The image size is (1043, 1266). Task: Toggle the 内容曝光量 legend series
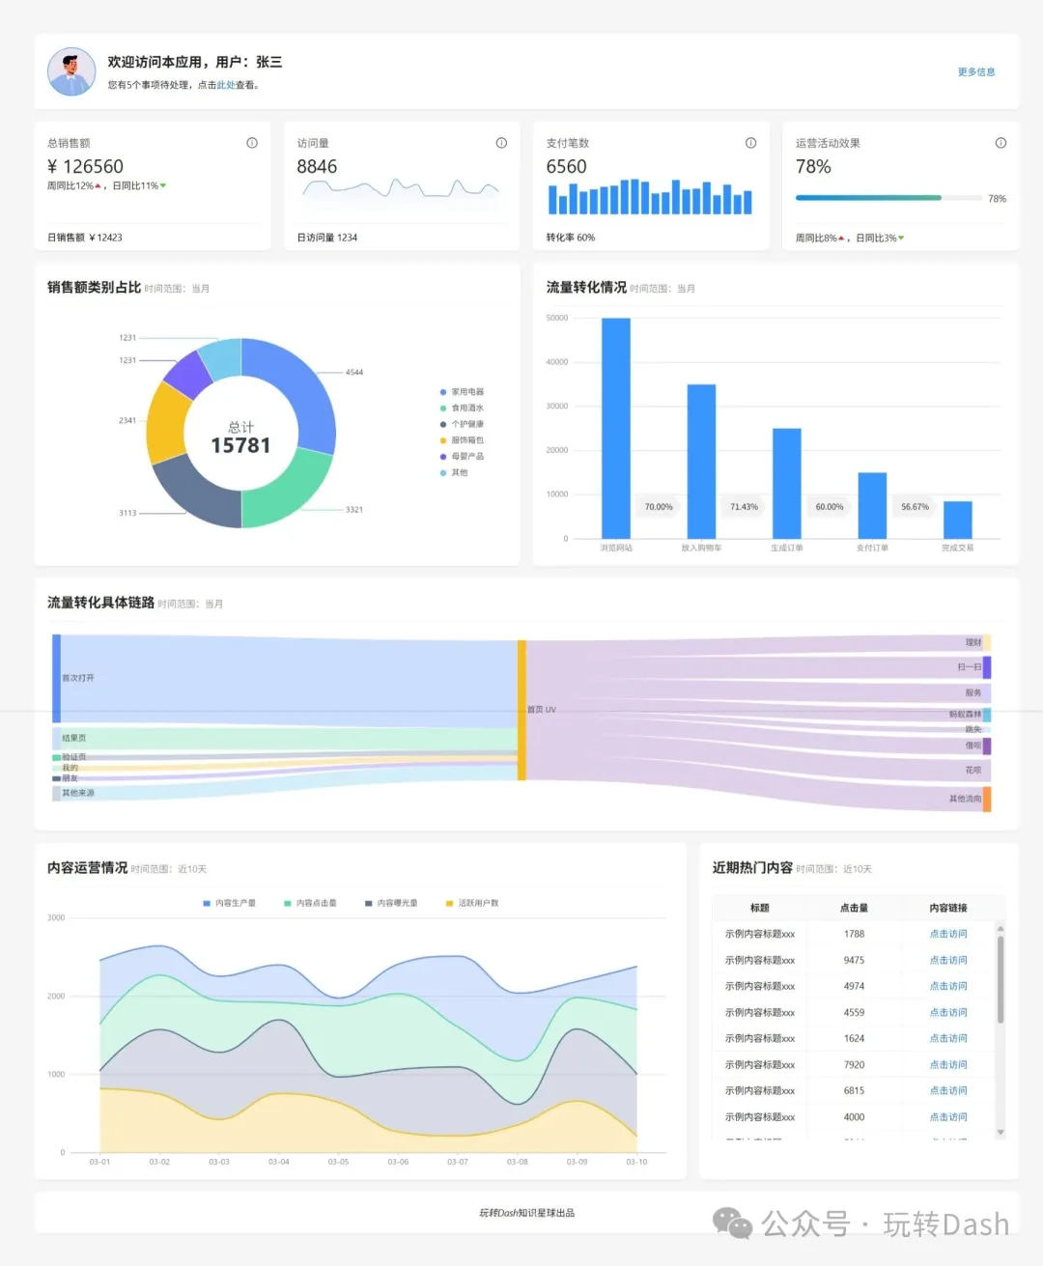[x=391, y=903]
